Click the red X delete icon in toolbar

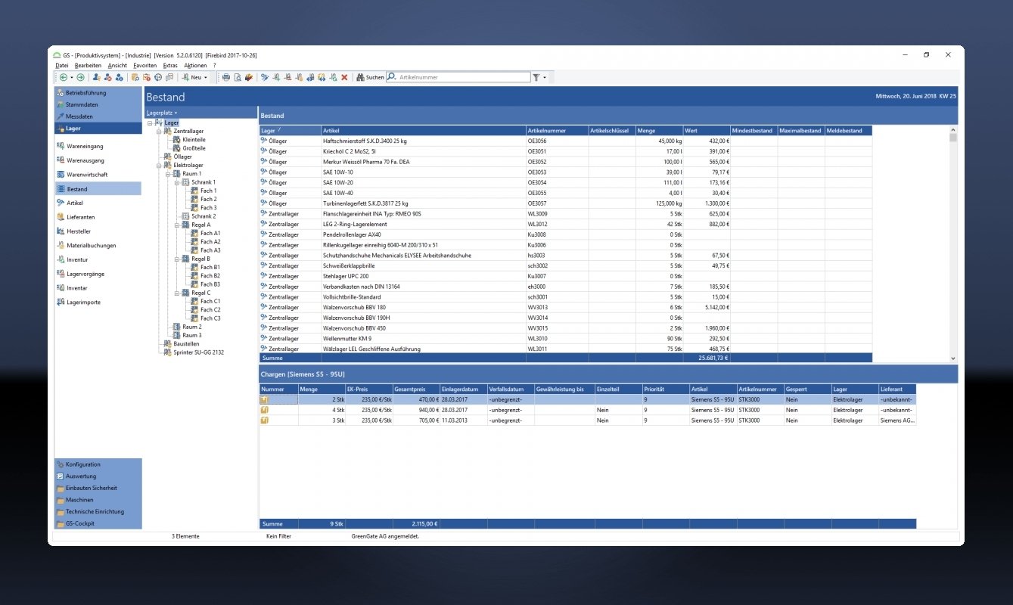pyautogui.click(x=344, y=77)
